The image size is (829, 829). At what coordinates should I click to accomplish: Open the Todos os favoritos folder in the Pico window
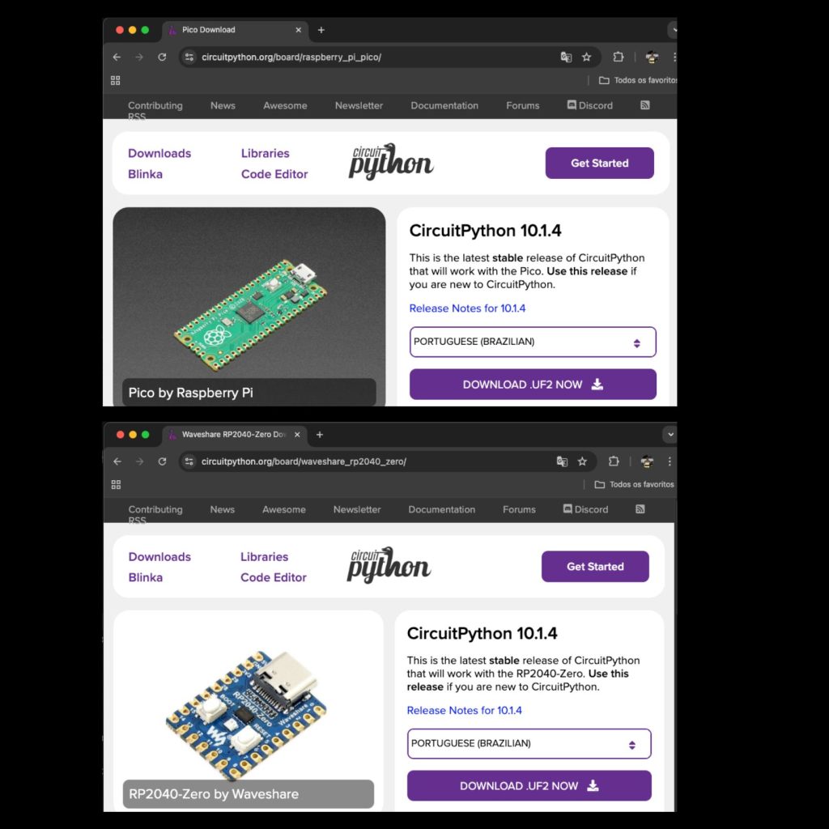pos(636,80)
